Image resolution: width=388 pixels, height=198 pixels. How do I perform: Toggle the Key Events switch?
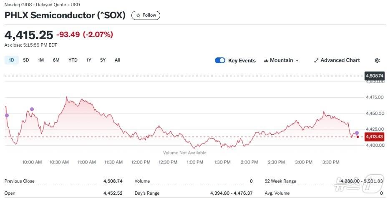click(220, 60)
